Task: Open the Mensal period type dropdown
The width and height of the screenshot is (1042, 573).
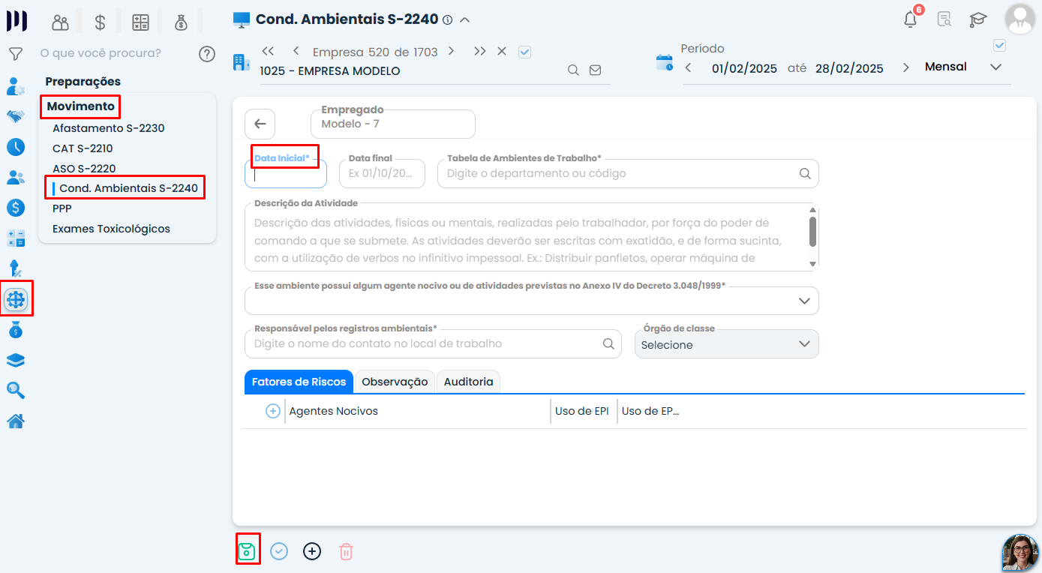Action: point(963,67)
